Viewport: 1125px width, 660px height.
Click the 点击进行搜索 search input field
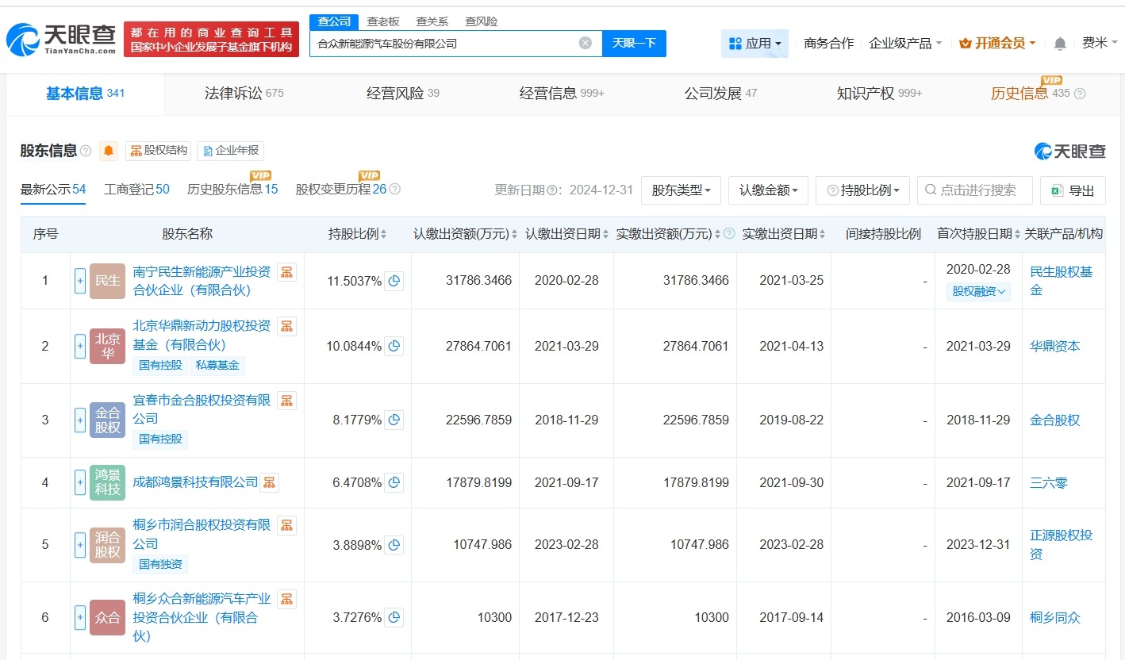coord(974,190)
